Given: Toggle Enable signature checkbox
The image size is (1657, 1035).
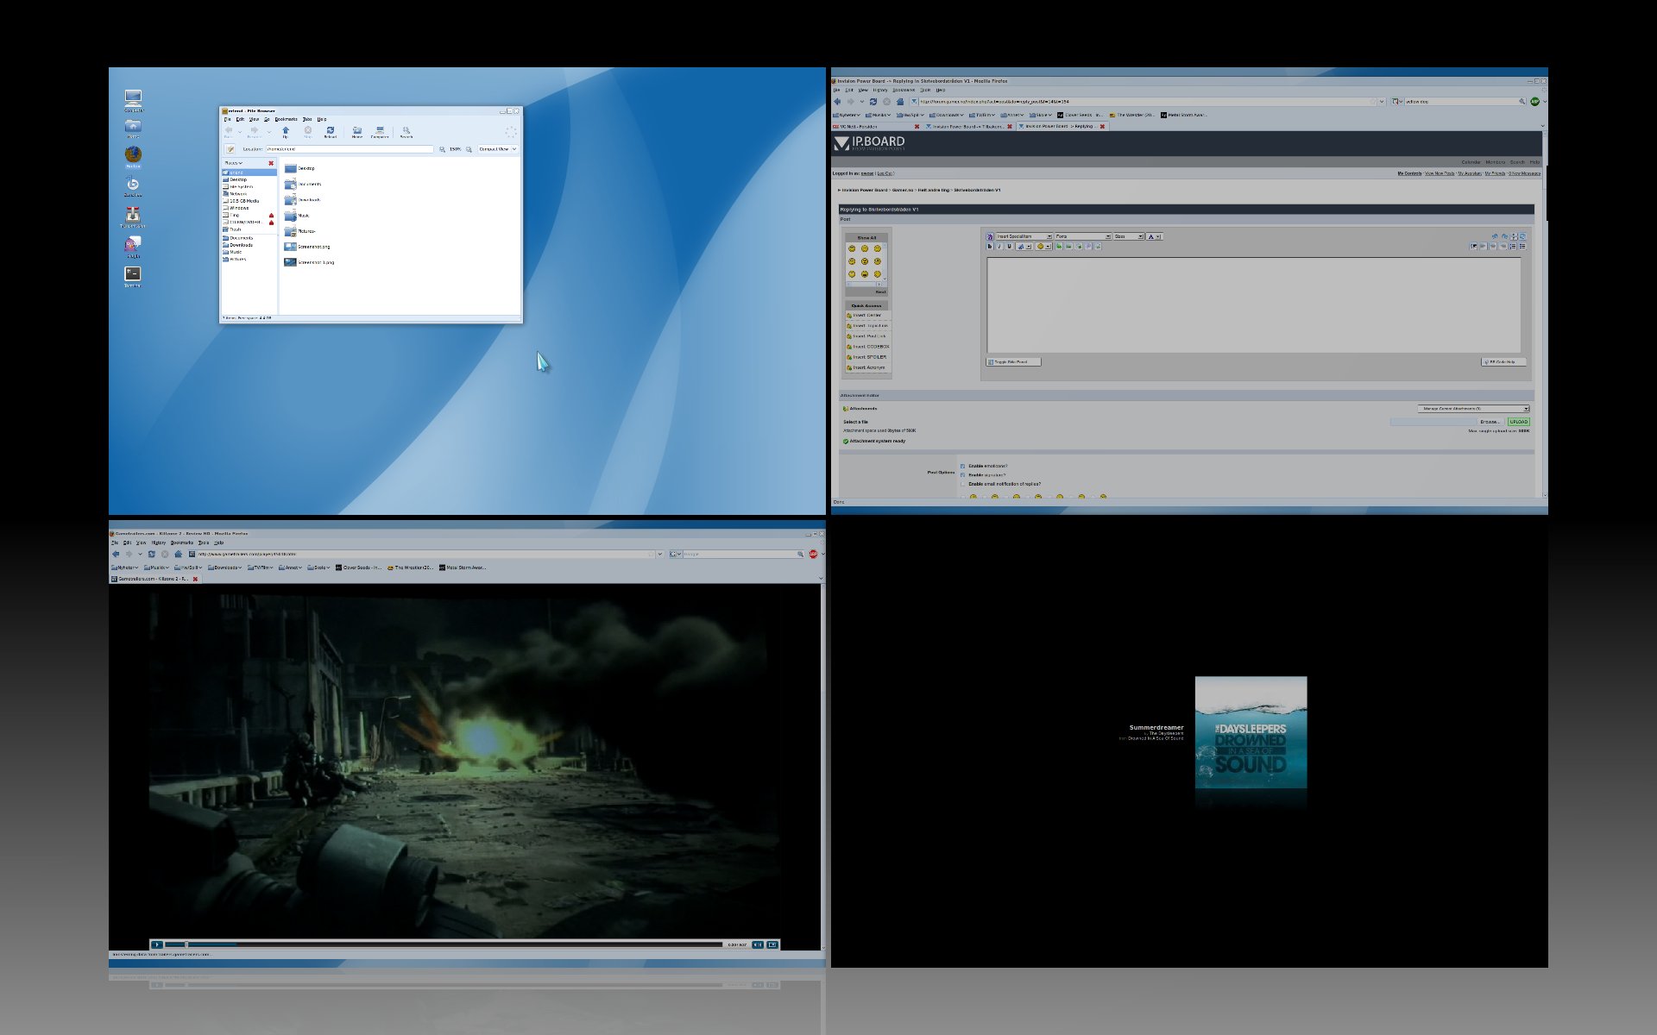Looking at the screenshot, I should (963, 475).
